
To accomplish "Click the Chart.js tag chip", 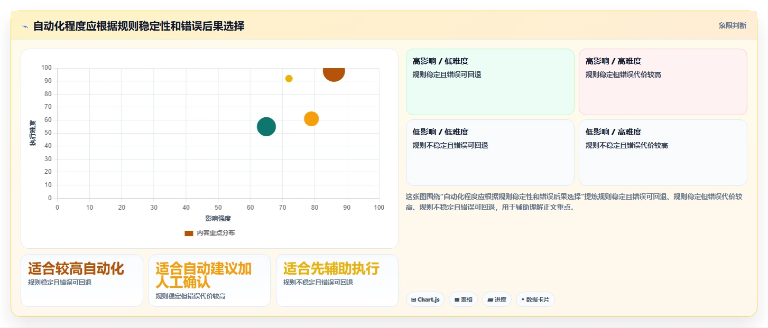I will click(x=425, y=299).
